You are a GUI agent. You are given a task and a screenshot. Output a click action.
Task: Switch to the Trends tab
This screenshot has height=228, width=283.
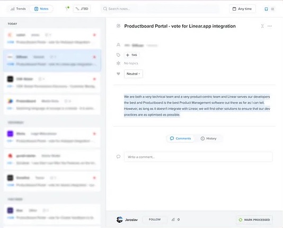[18, 9]
